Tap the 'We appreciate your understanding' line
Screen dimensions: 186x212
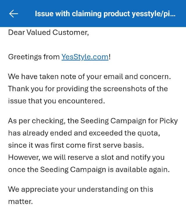[80, 189]
